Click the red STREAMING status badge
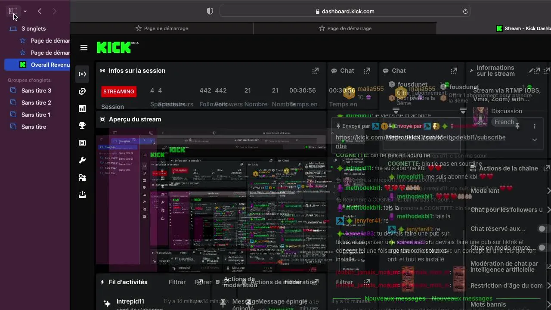Screen dimensions: 551x310 click(119, 91)
